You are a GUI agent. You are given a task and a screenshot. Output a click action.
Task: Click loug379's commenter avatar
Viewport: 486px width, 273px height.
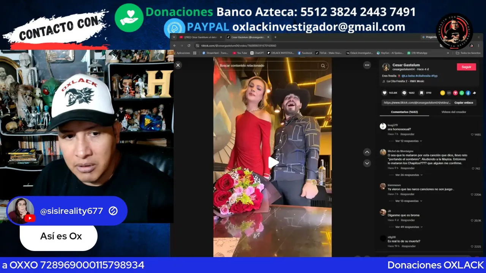(383, 126)
